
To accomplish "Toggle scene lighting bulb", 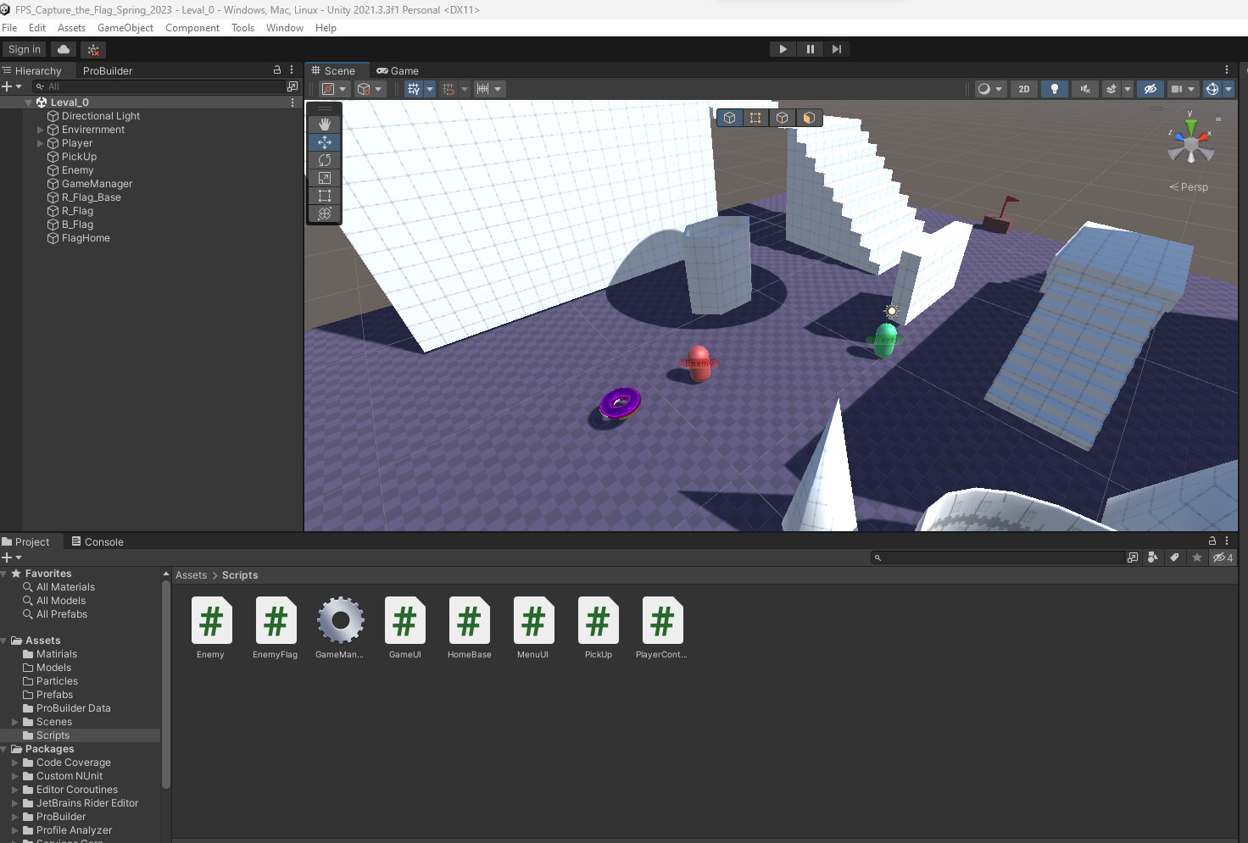I will coord(1054,89).
